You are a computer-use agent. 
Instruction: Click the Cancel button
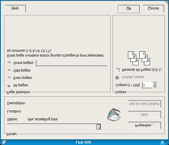point(153,8)
